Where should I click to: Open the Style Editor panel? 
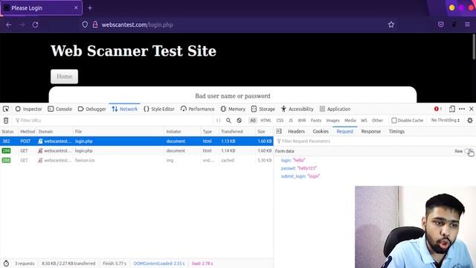(x=159, y=109)
